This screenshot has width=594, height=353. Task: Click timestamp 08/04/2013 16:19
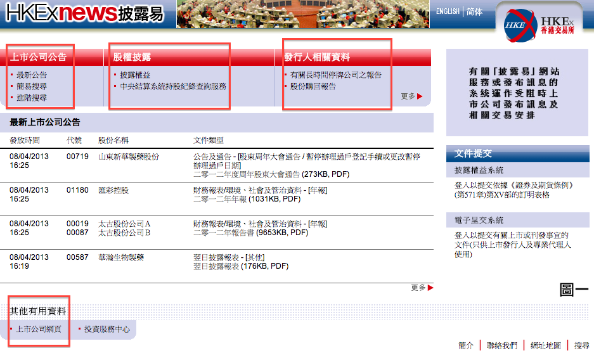(29, 261)
